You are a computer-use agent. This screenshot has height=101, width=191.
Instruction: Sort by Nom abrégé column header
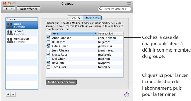pyautogui.click(x=110, y=33)
